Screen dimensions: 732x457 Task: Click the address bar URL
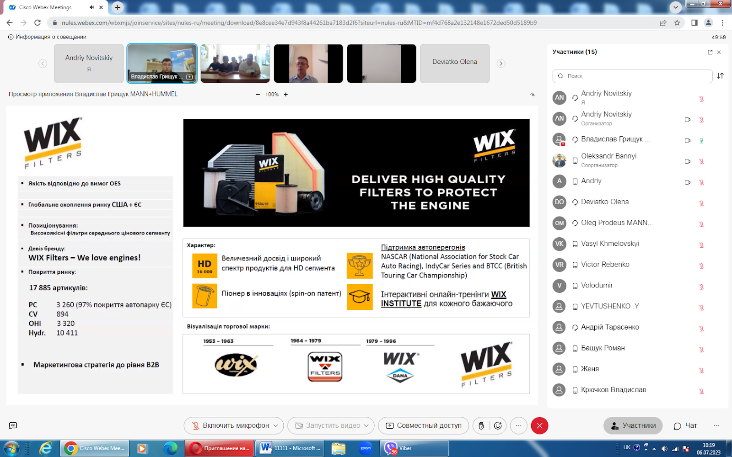point(299,22)
